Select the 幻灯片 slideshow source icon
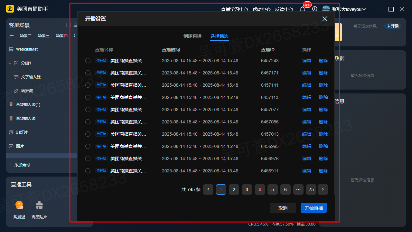 click(11, 132)
